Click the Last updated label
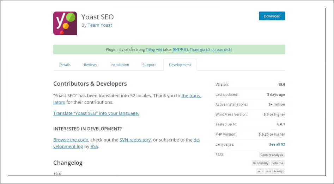Screen dimensions: 334x184 click(x=227, y=94)
